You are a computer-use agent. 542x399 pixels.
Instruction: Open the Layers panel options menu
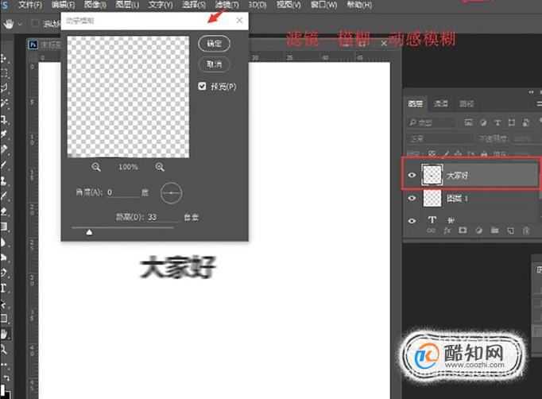pos(539,103)
